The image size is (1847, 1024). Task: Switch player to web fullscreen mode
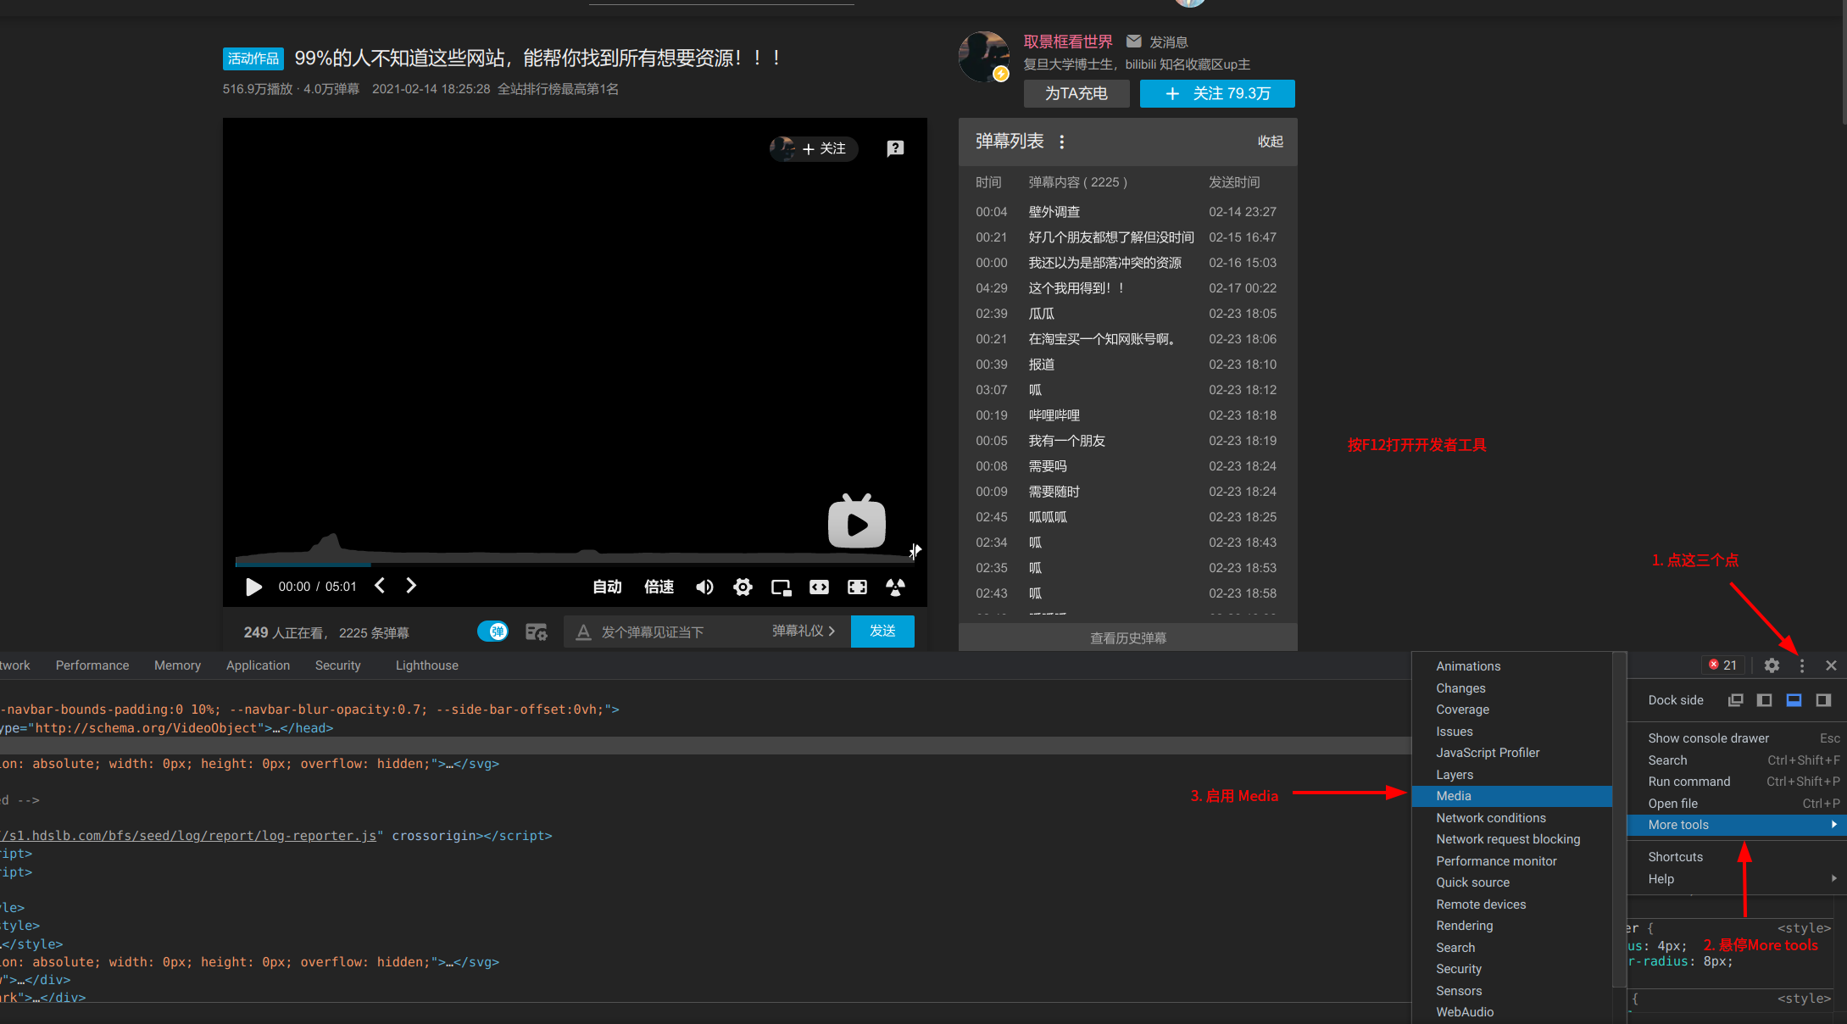tap(819, 587)
